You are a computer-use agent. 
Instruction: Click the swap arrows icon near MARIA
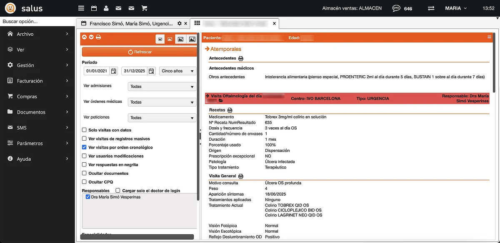431,8
